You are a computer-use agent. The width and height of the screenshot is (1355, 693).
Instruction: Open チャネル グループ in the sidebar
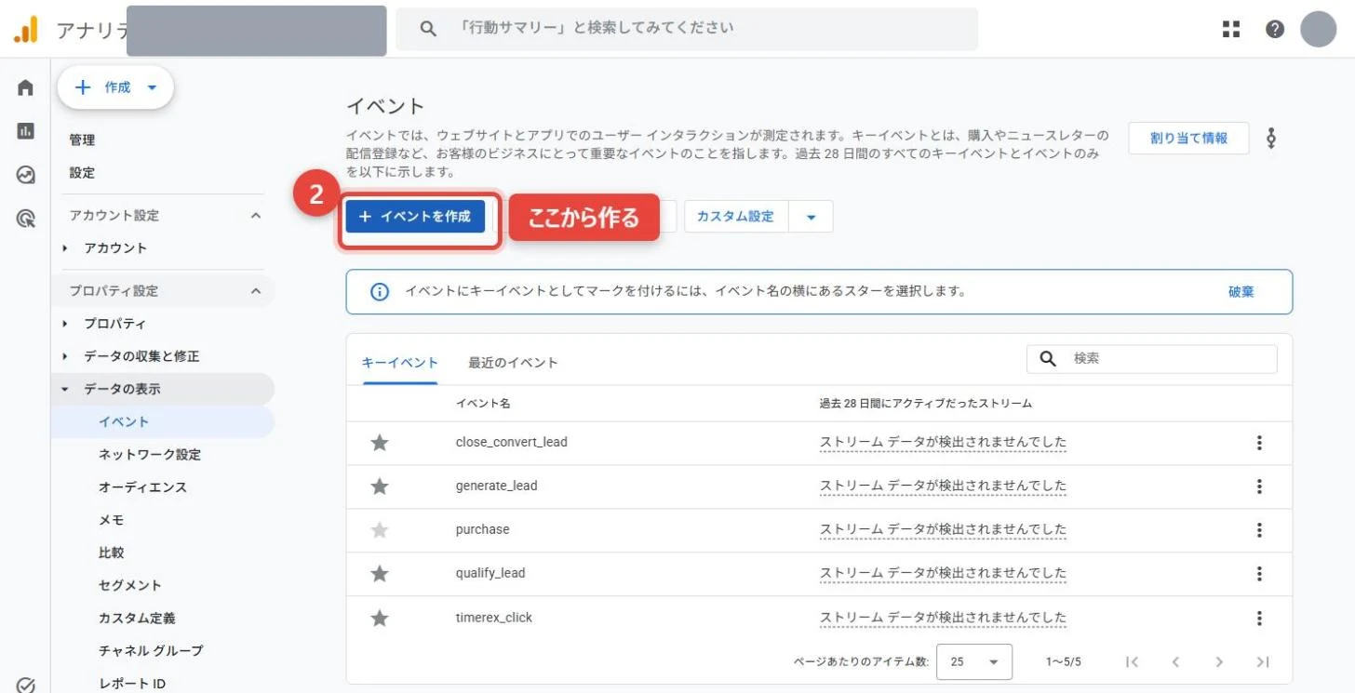[x=151, y=651]
